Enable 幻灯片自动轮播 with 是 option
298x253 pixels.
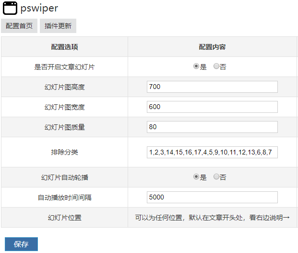coord(196,177)
